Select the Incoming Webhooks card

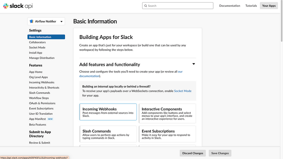pyautogui.click(x=108, y=112)
